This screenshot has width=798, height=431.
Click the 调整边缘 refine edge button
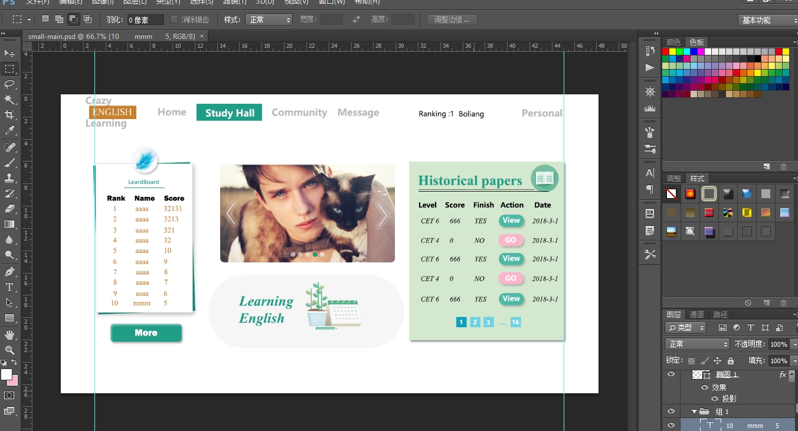coord(452,20)
